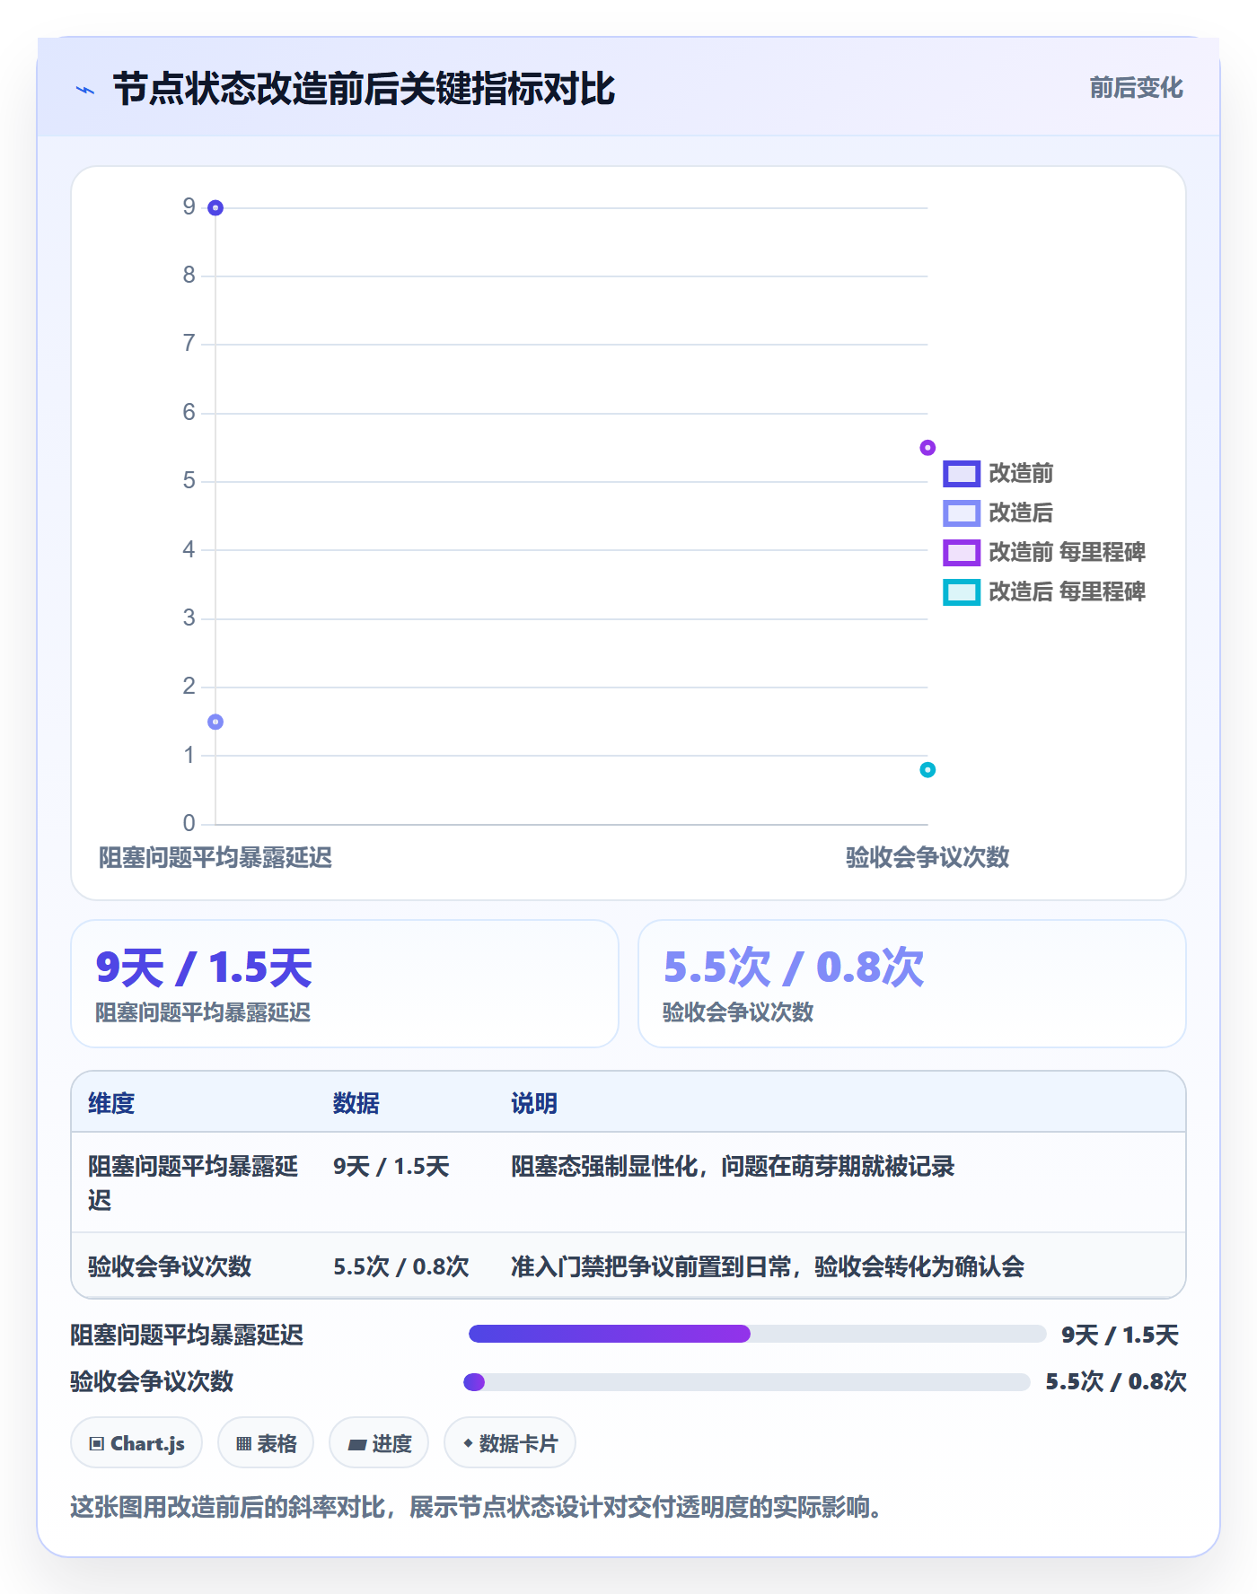The height and width of the screenshot is (1594, 1257).
Task: Click the purple data point at 5.5
Action: tap(927, 448)
